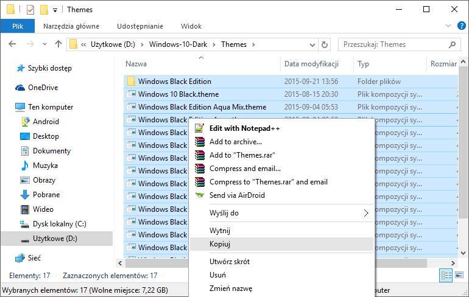Expand the Wyślij do submenu
The height and width of the screenshot is (297, 469).
point(282,213)
